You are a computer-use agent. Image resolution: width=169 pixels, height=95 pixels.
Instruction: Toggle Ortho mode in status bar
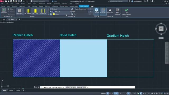[117, 93]
